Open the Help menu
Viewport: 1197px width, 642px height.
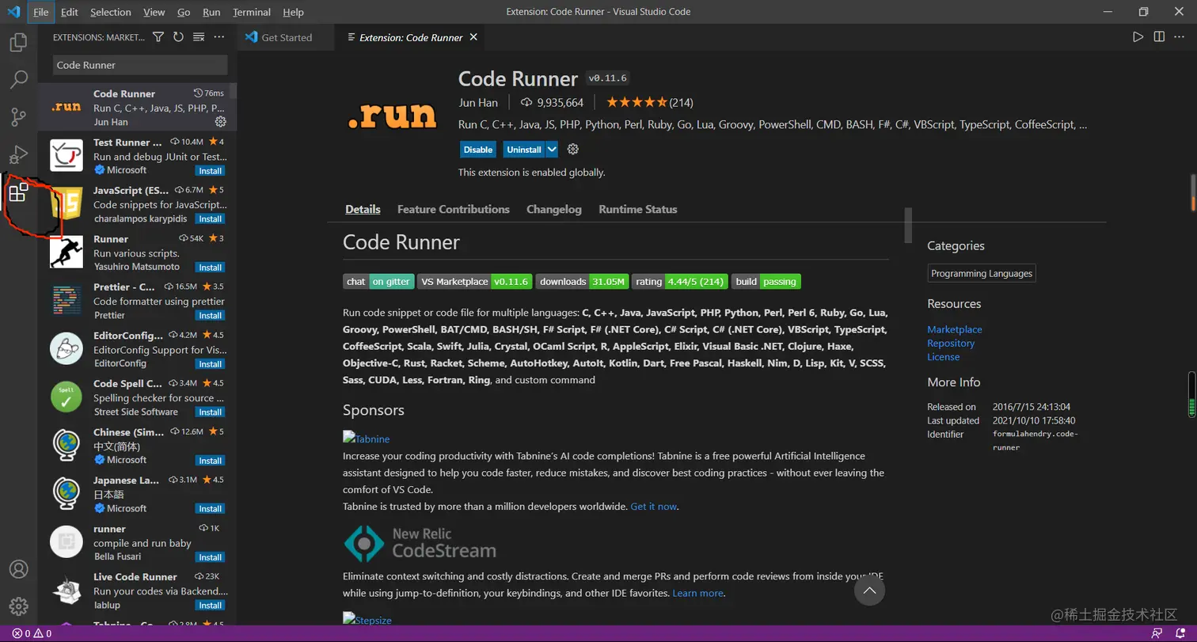coord(293,12)
